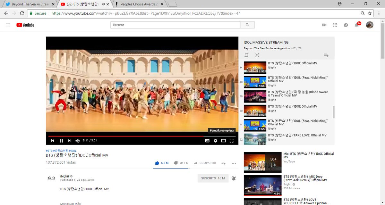Expand description with MOSTRAR MÁS

(71, 204)
